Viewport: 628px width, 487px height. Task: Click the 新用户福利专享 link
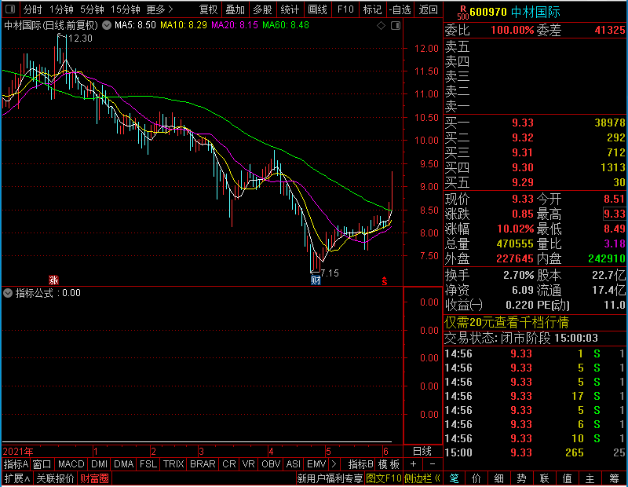[x=330, y=478]
